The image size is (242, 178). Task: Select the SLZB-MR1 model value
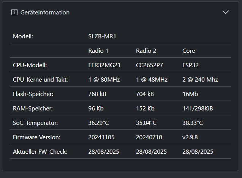click(102, 36)
